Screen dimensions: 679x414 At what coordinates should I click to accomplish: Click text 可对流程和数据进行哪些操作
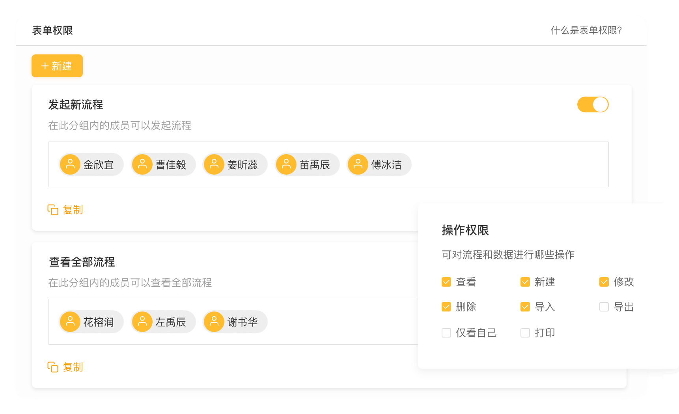[x=508, y=255]
